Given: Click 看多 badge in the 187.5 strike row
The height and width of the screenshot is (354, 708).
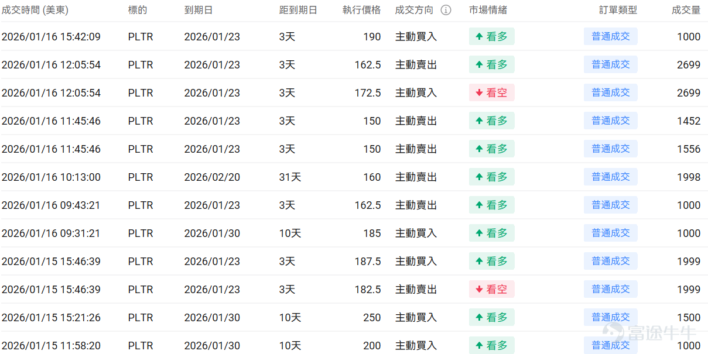Looking at the screenshot, I should (492, 262).
